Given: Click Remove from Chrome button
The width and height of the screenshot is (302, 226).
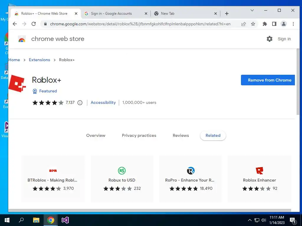Looking at the screenshot, I should (268, 80).
